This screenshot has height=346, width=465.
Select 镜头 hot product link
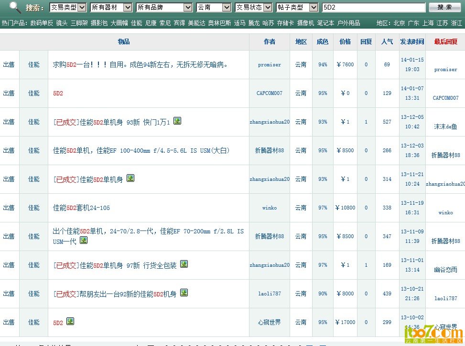coord(62,23)
